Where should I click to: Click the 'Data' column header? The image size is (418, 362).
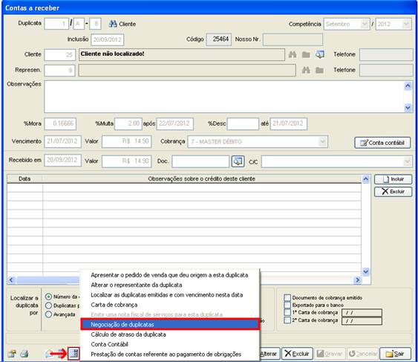click(25, 178)
